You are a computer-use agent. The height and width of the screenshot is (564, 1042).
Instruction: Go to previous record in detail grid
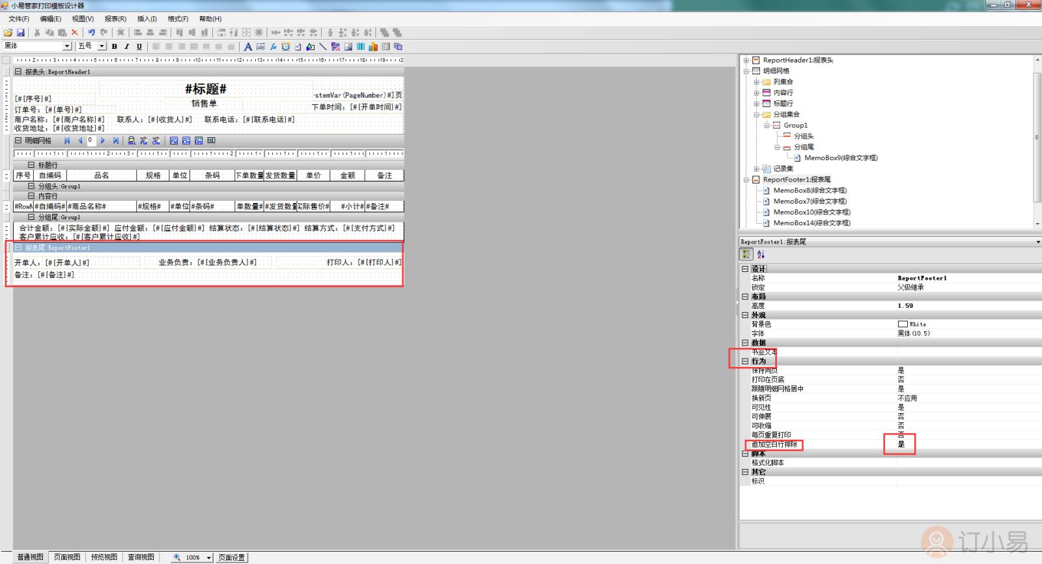[x=80, y=141]
